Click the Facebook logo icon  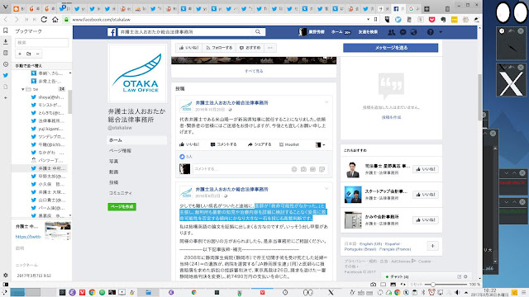112,32
